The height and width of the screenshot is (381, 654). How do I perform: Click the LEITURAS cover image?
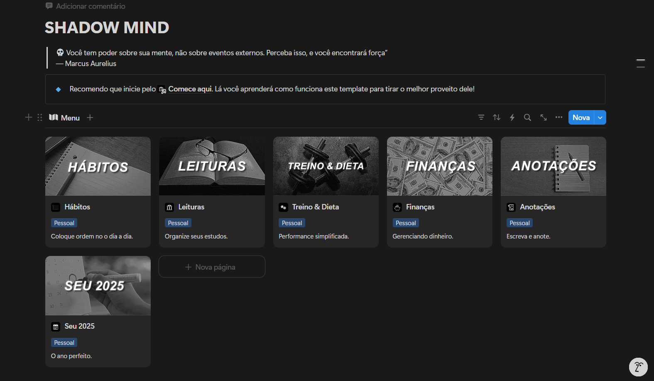(212, 166)
